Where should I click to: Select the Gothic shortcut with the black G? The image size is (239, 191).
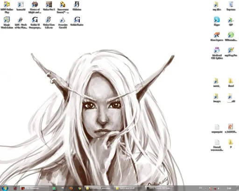35,23
